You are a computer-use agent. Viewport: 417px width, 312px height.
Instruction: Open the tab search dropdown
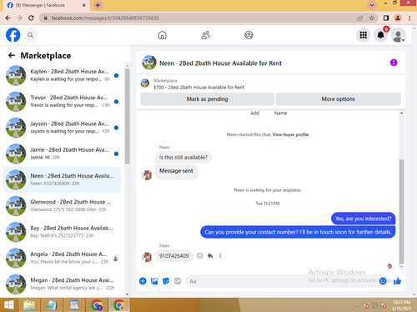[x=372, y=5]
